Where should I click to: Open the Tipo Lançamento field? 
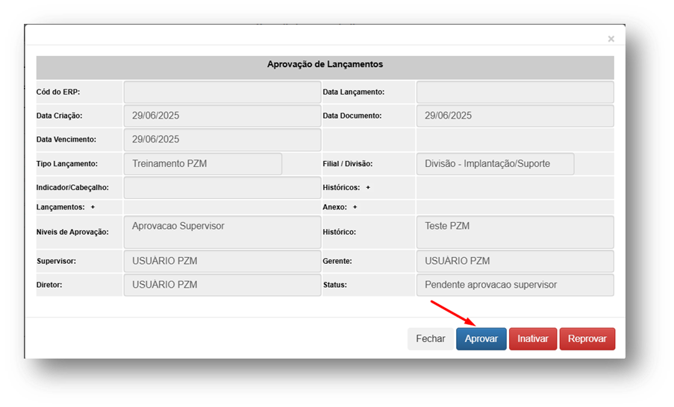coord(202,164)
